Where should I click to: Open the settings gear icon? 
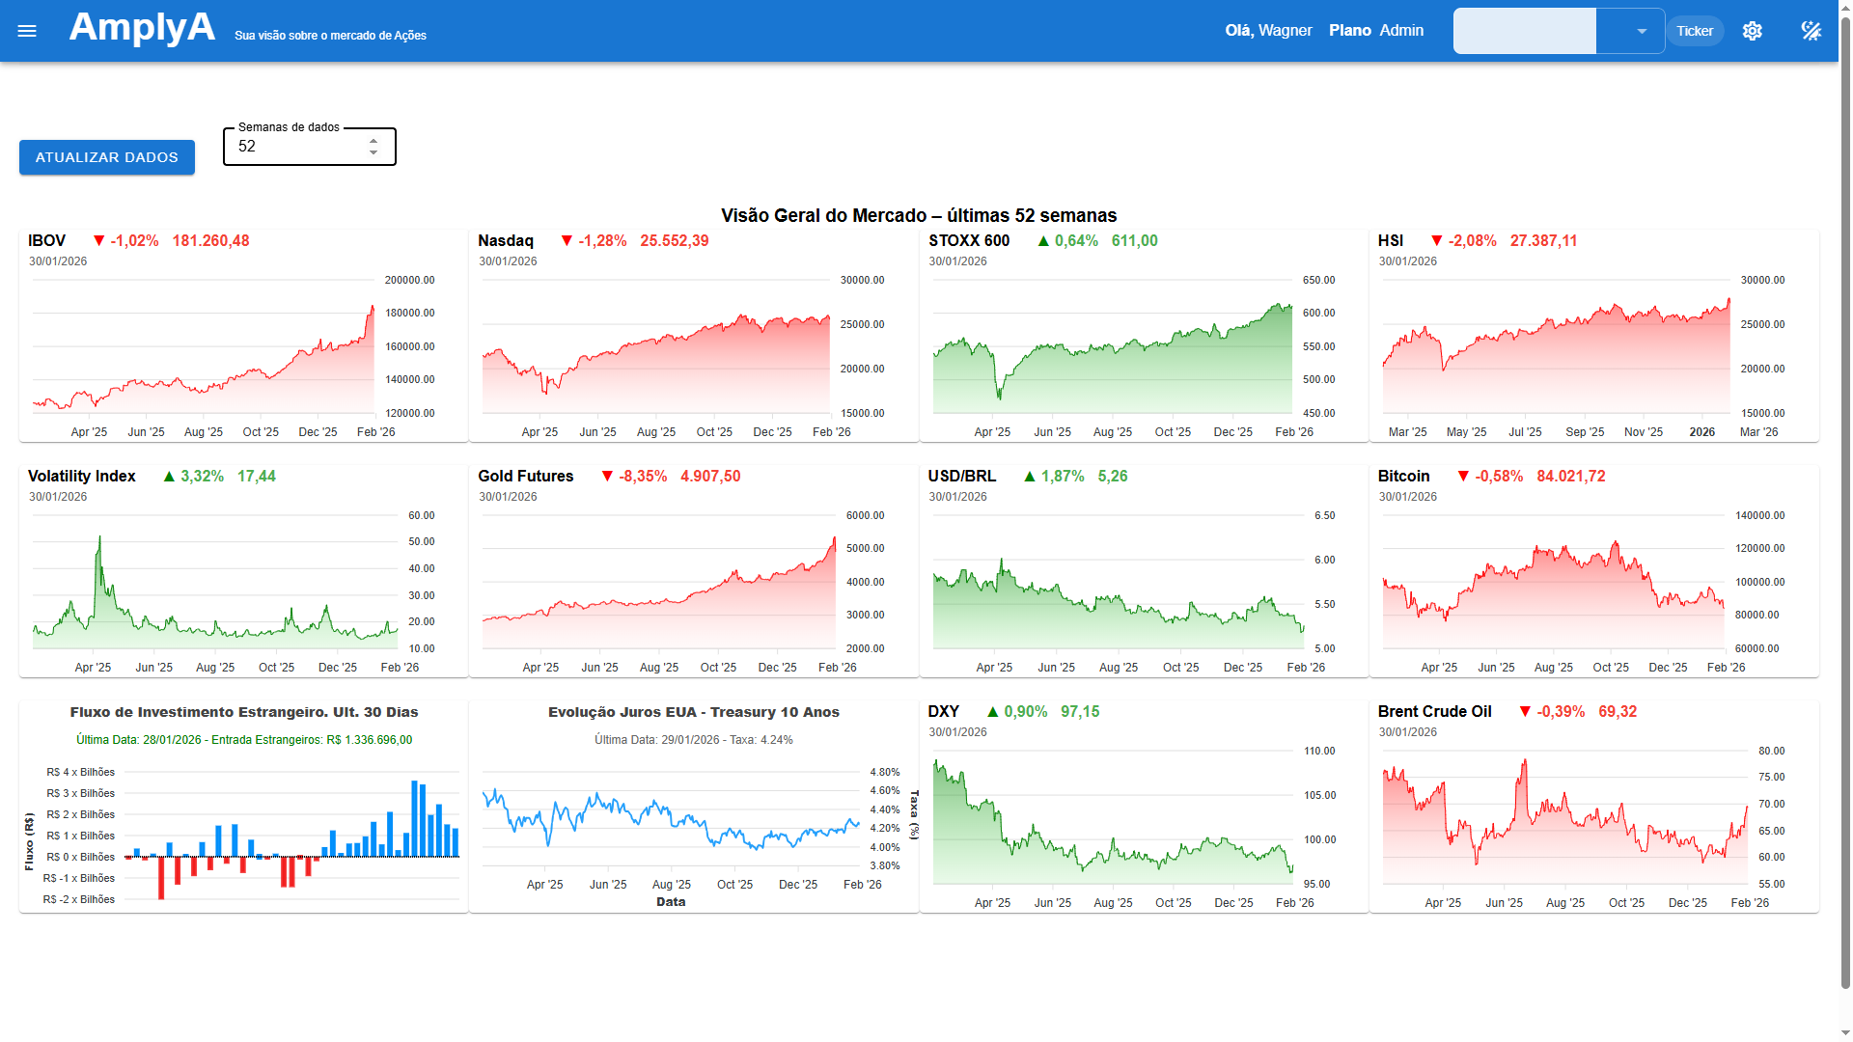(x=1753, y=31)
